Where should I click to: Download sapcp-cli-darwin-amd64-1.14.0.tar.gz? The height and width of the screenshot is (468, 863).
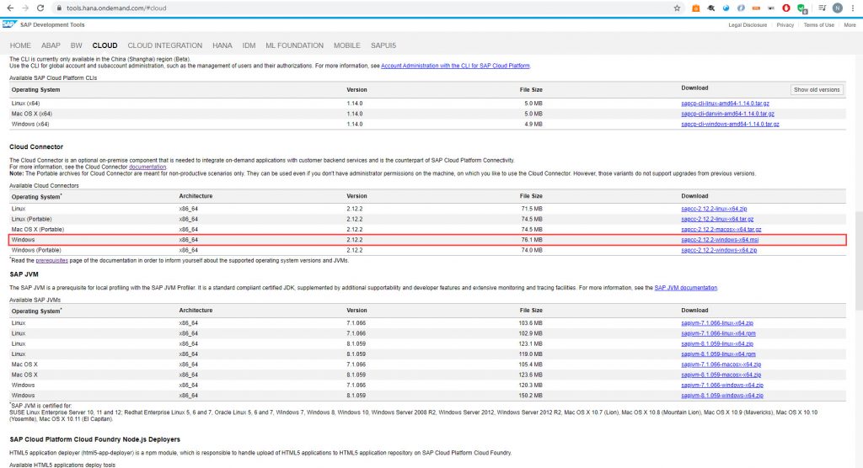(x=727, y=114)
